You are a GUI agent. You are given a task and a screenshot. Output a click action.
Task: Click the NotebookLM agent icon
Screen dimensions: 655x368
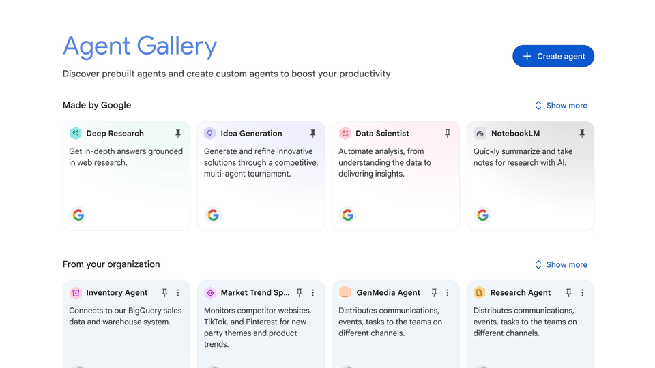(480, 133)
